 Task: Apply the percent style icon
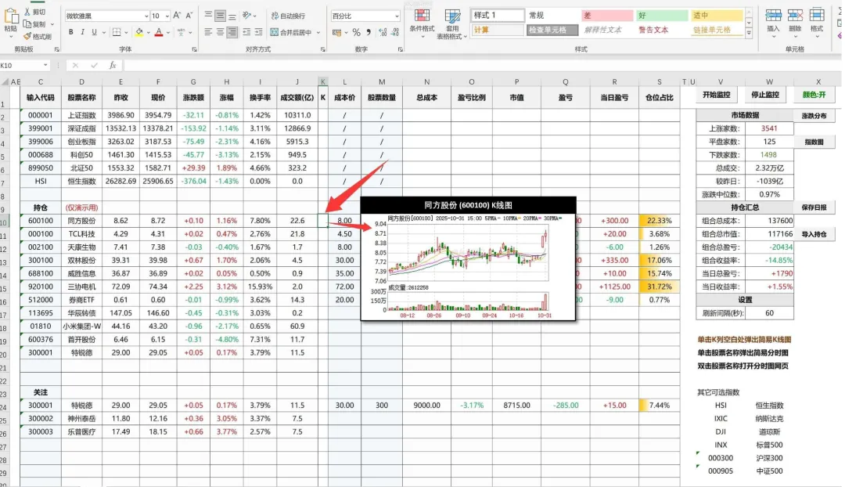coord(356,33)
